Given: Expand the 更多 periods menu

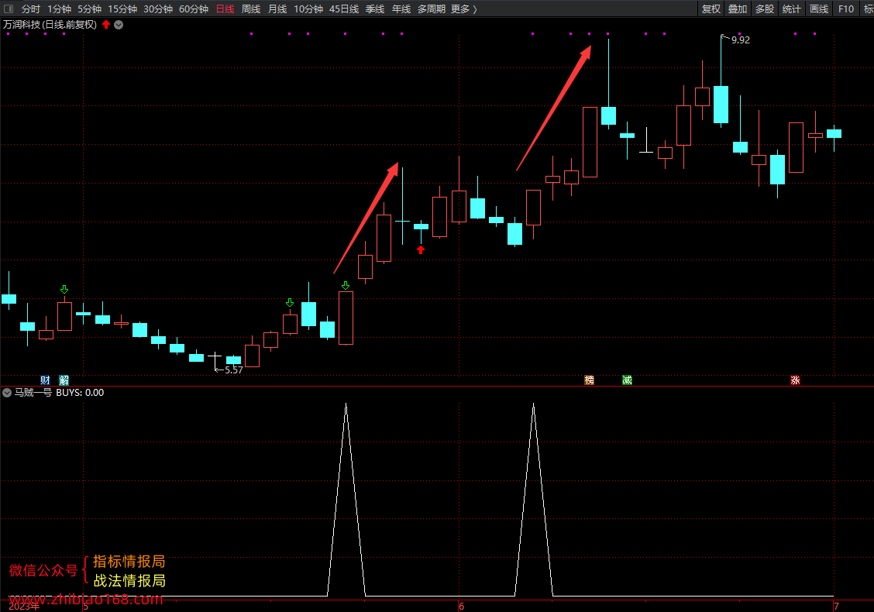Looking at the screenshot, I should 464,9.
